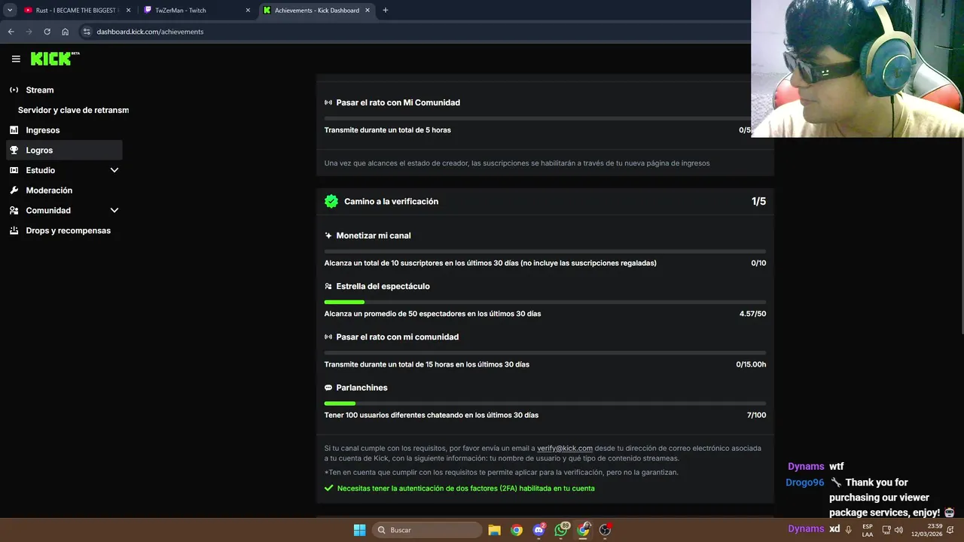Open a new browser tab

tap(386, 11)
